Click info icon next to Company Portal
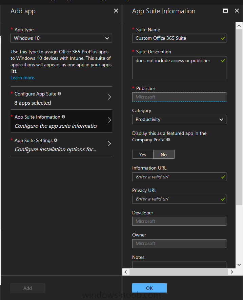 pyautogui.click(x=168, y=140)
